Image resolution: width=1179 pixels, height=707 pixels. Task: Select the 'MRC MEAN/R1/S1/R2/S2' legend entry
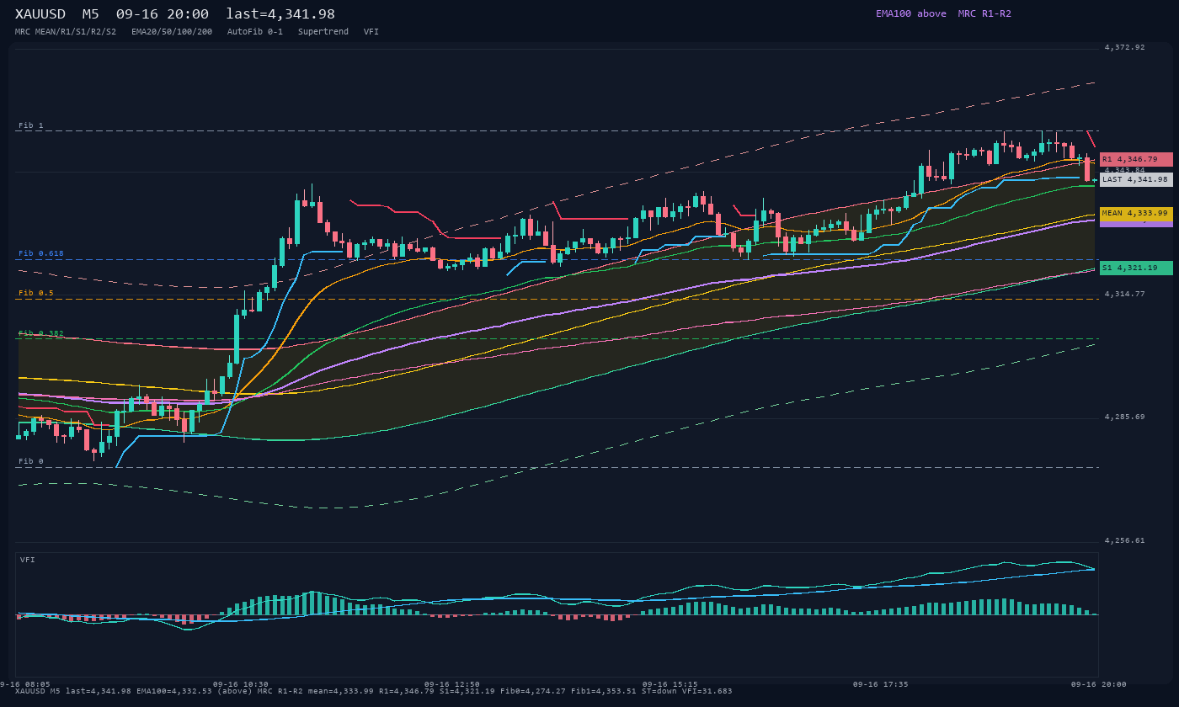(x=66, y=31)
